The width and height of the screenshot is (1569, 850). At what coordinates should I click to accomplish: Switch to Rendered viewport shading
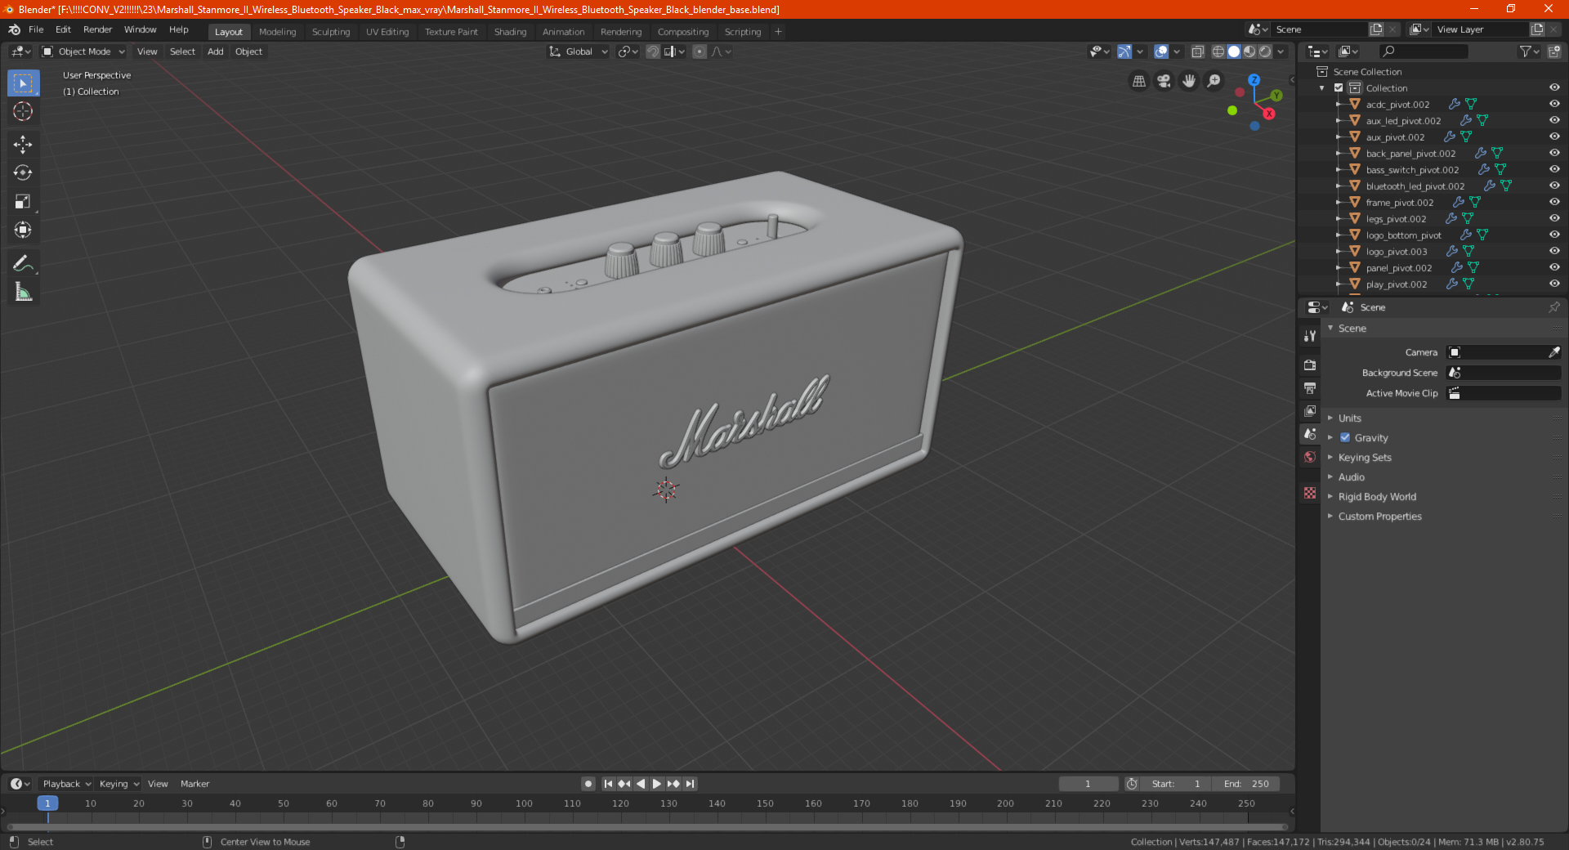pyautogui.click(x=1265, y=51)
